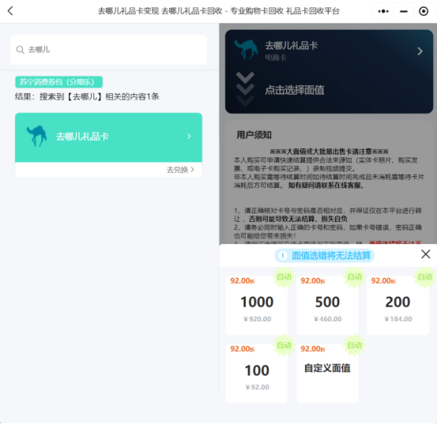Click the camel logo in green card
This screenshot has height=424, width=437.
click(x=36, y=136)
